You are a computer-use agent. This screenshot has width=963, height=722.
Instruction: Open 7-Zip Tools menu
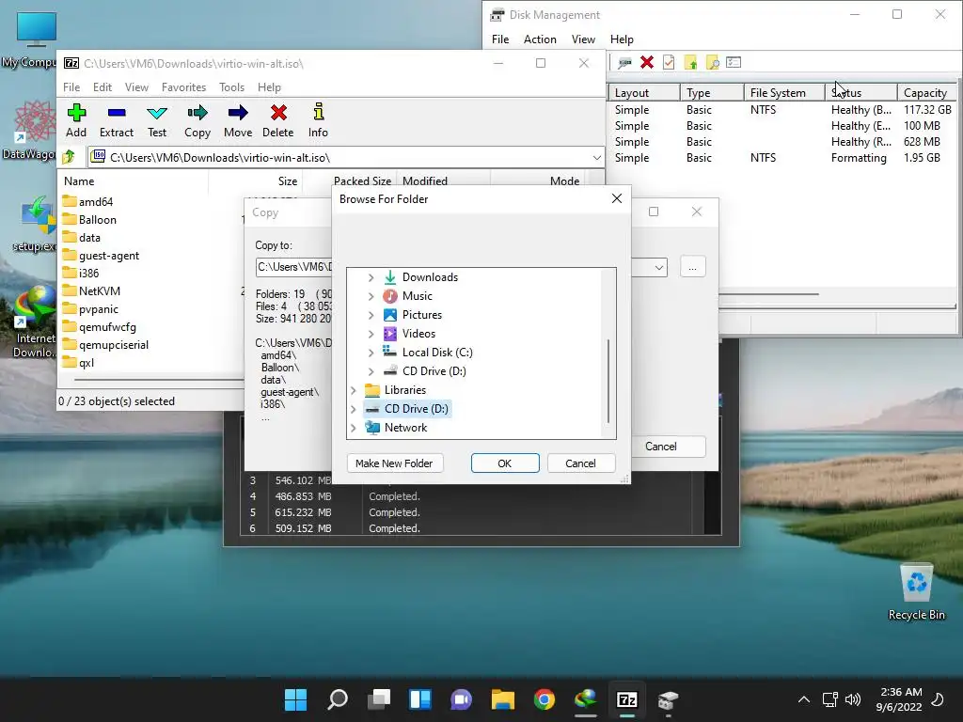pyautogui.click(x=231, y=87)
